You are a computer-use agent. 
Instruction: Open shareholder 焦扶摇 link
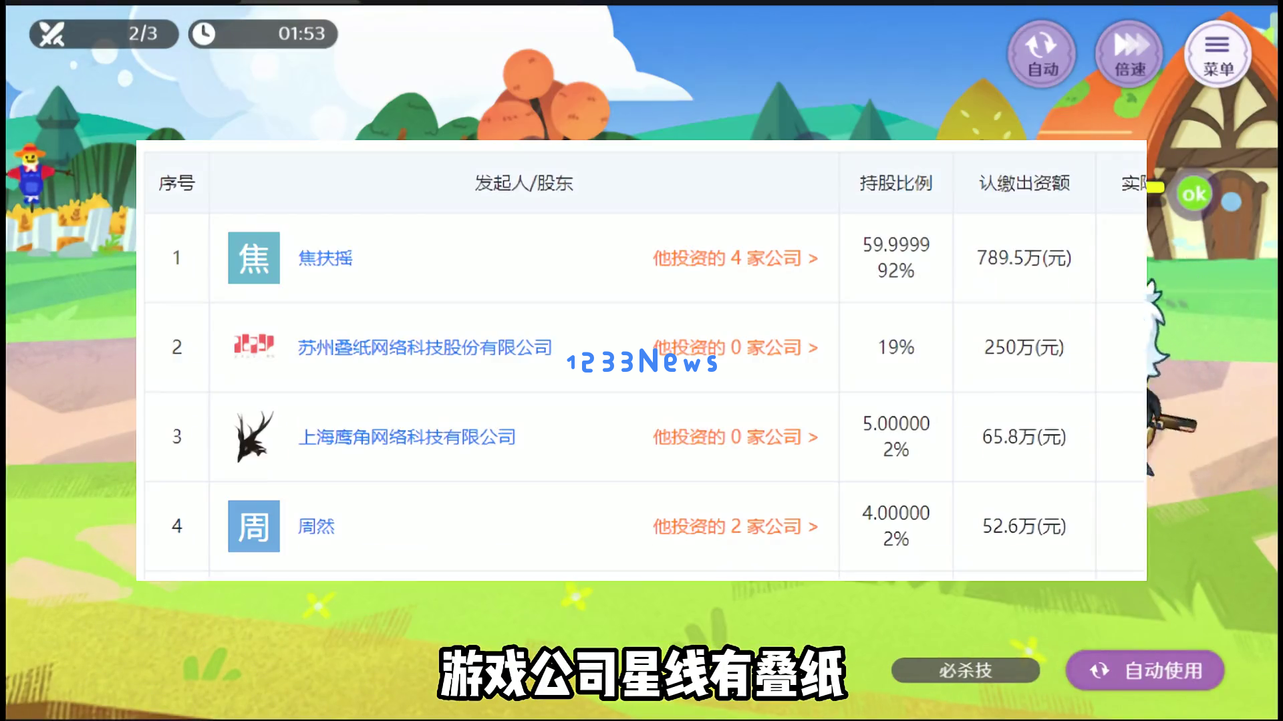[x=325, y=258]
